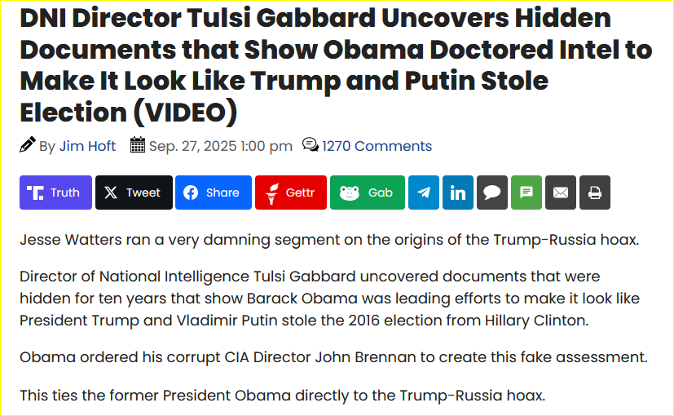The width and height of the screenshot is (674, 416).
Task: Click the paragraph about CIA Director Brennan
Action: (333, 357)
